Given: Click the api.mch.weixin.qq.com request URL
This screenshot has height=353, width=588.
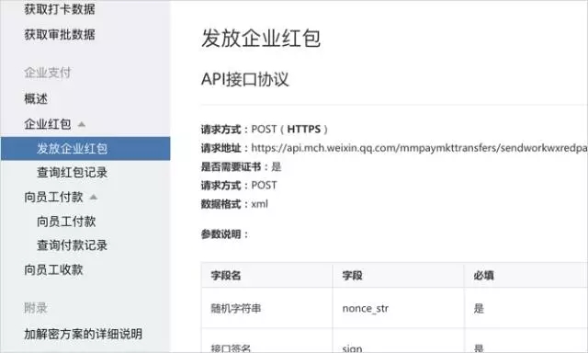Looking at the screenshot, I should click(x=419, y=148).
